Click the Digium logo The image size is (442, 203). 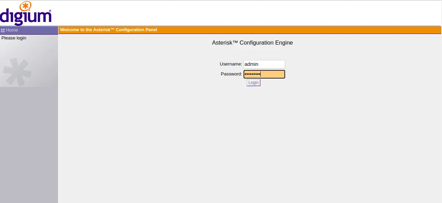[x=26, y=13]
